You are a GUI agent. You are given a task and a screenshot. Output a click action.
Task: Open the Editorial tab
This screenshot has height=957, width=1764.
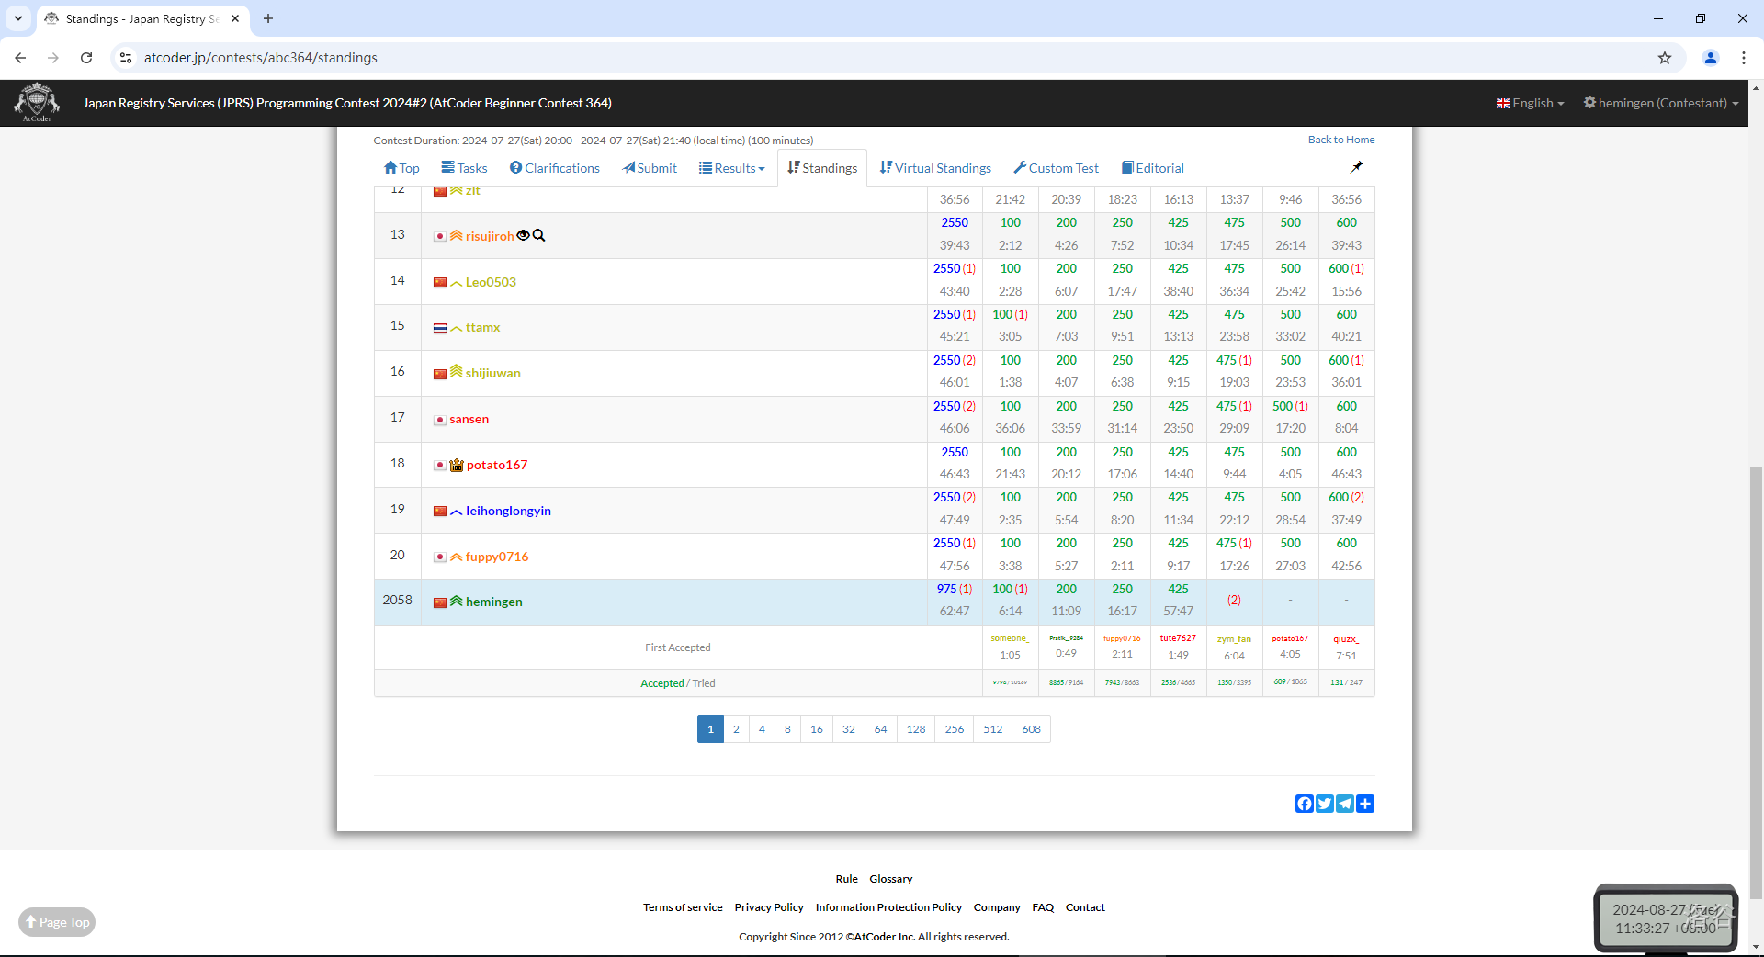[x=1153, y=168]
